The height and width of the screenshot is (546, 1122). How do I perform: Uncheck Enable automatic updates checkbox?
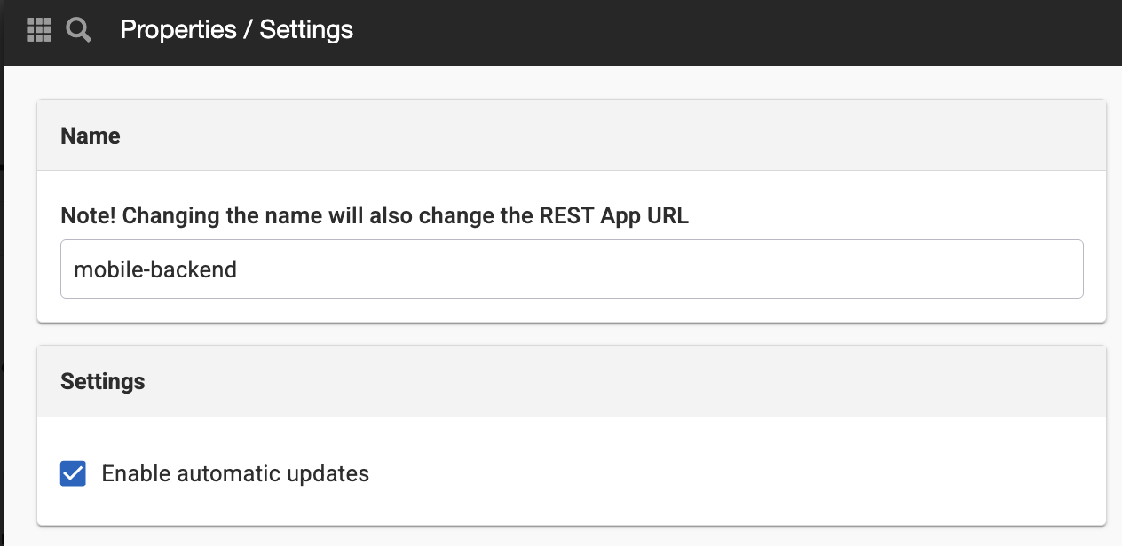click(x=73, y=473)
